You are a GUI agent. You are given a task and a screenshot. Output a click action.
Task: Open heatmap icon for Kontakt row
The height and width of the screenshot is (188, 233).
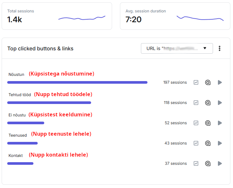pyautogui.click(x=208, y=163)
